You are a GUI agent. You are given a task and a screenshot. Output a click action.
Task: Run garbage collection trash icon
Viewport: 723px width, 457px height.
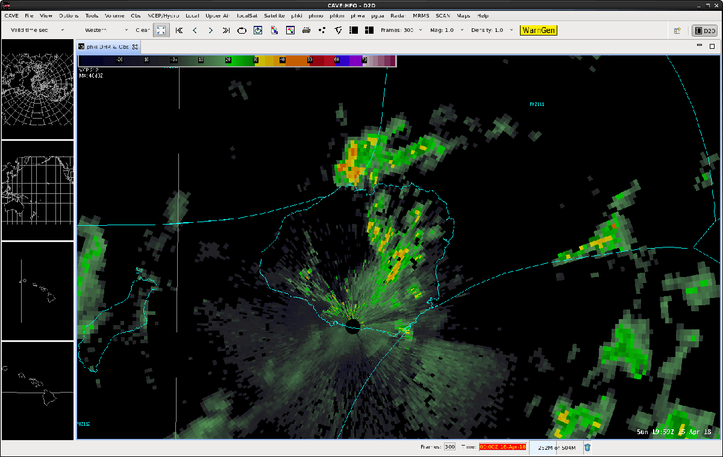(x=587, y=447)
